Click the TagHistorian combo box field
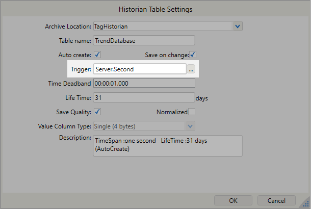The height and width of the screenshot is (209, 311). [x=162, y=26]
